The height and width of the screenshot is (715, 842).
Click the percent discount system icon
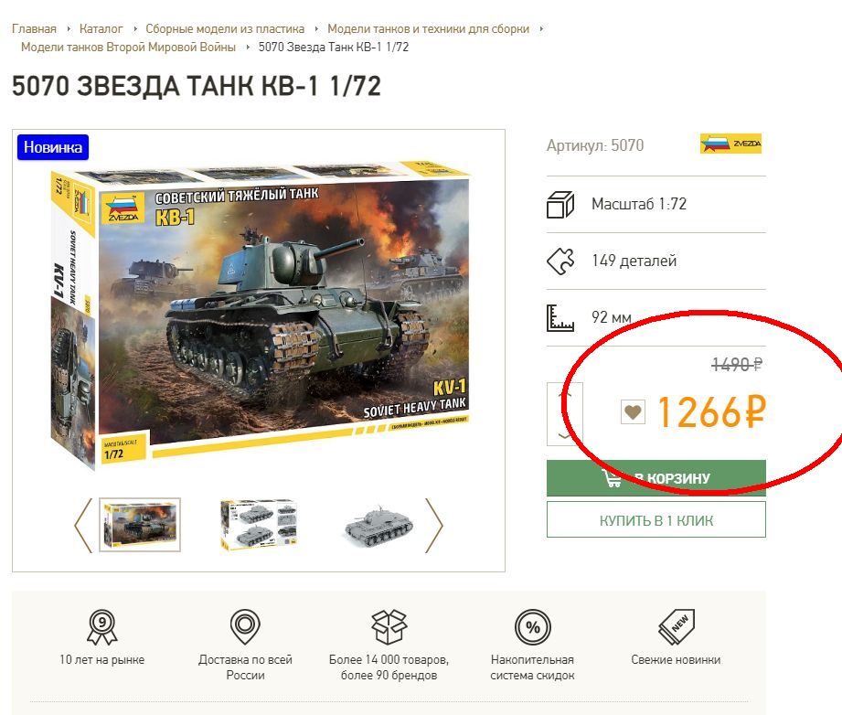click(x=532, y=627)
